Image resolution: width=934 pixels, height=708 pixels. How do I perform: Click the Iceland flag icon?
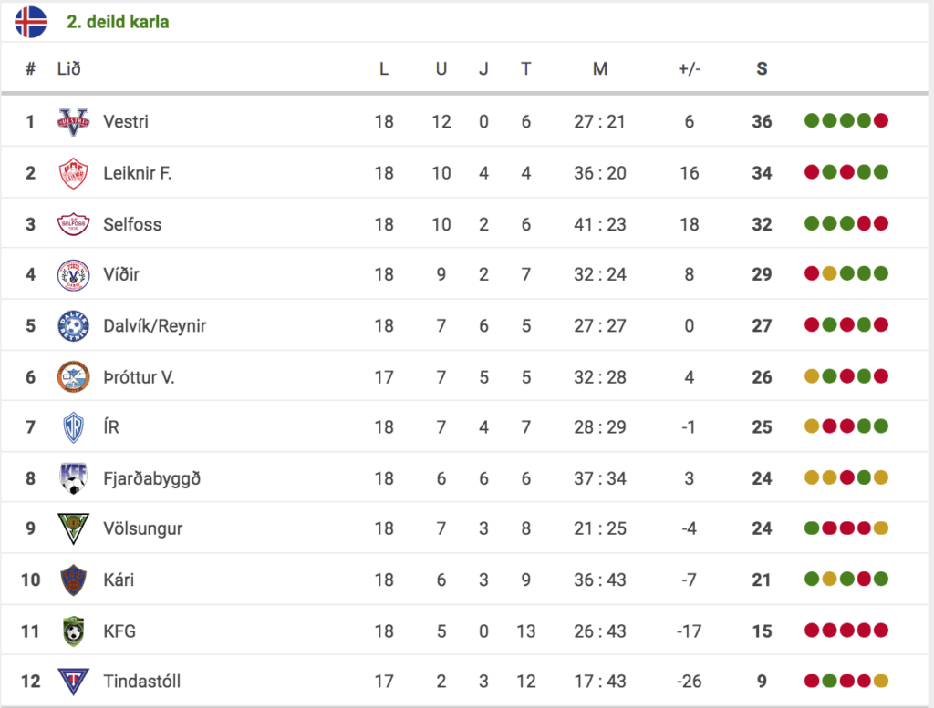[x=31, y=22]
